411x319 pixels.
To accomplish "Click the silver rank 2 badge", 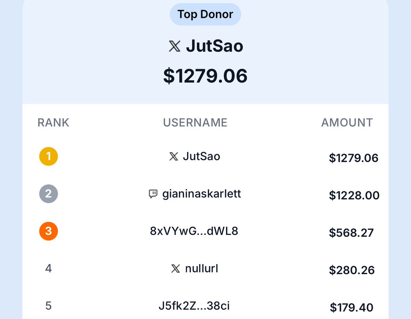I will pyautogui.click(x=48, y=194).
